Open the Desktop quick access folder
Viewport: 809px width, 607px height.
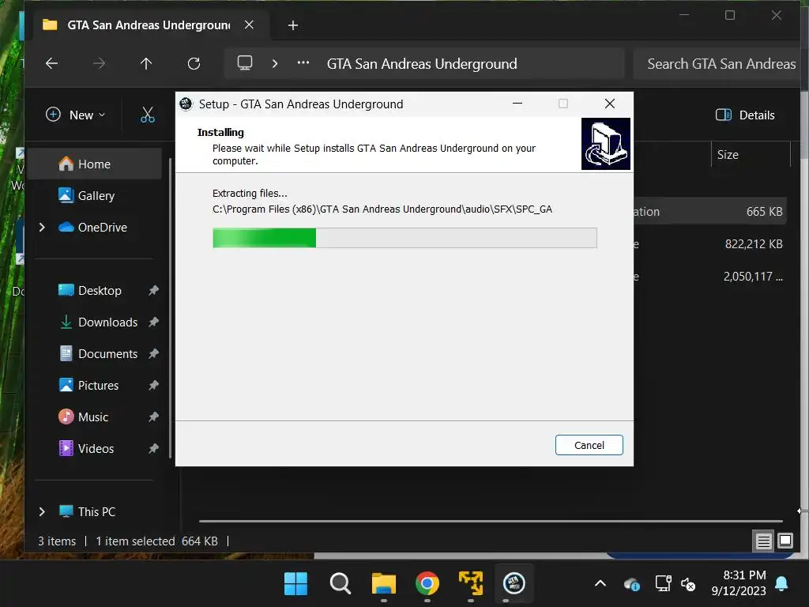100,291
